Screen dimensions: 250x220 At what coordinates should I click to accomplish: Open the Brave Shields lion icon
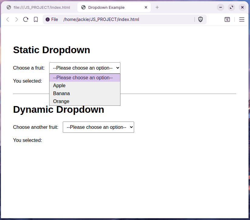coord(201,19)
